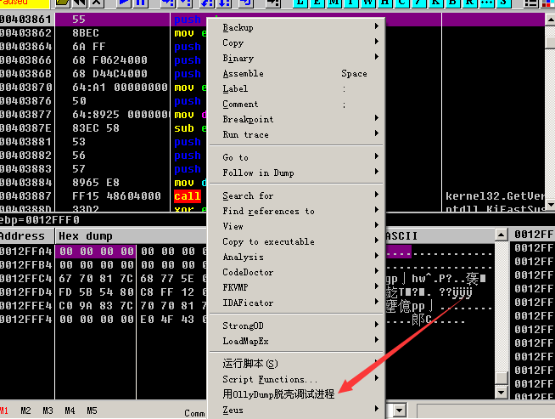This screenshot has height=419, width=555.
Task: Open the Breakpoints (B) toolbar button
Action: pyautogui.click(x=452, y=3)
